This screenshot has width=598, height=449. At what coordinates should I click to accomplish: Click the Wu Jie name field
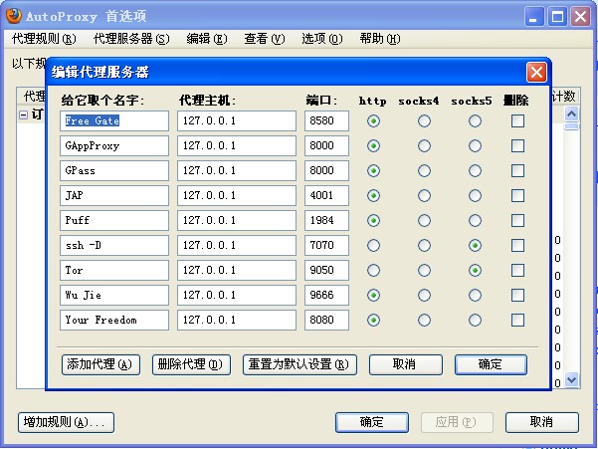(x=114, y=295)
